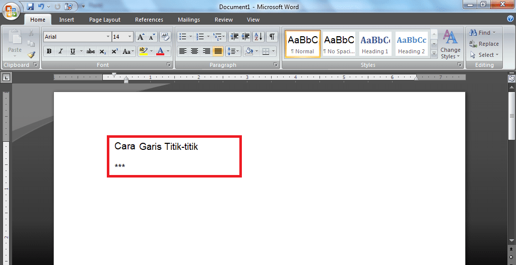Click the Change Styles button
Image resolution: width=516 pixels, height=265 pixels.
pos(450,44)
